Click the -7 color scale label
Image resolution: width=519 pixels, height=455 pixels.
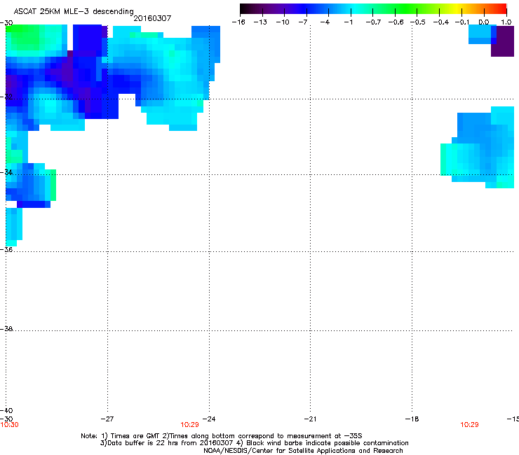pos(303,22)
